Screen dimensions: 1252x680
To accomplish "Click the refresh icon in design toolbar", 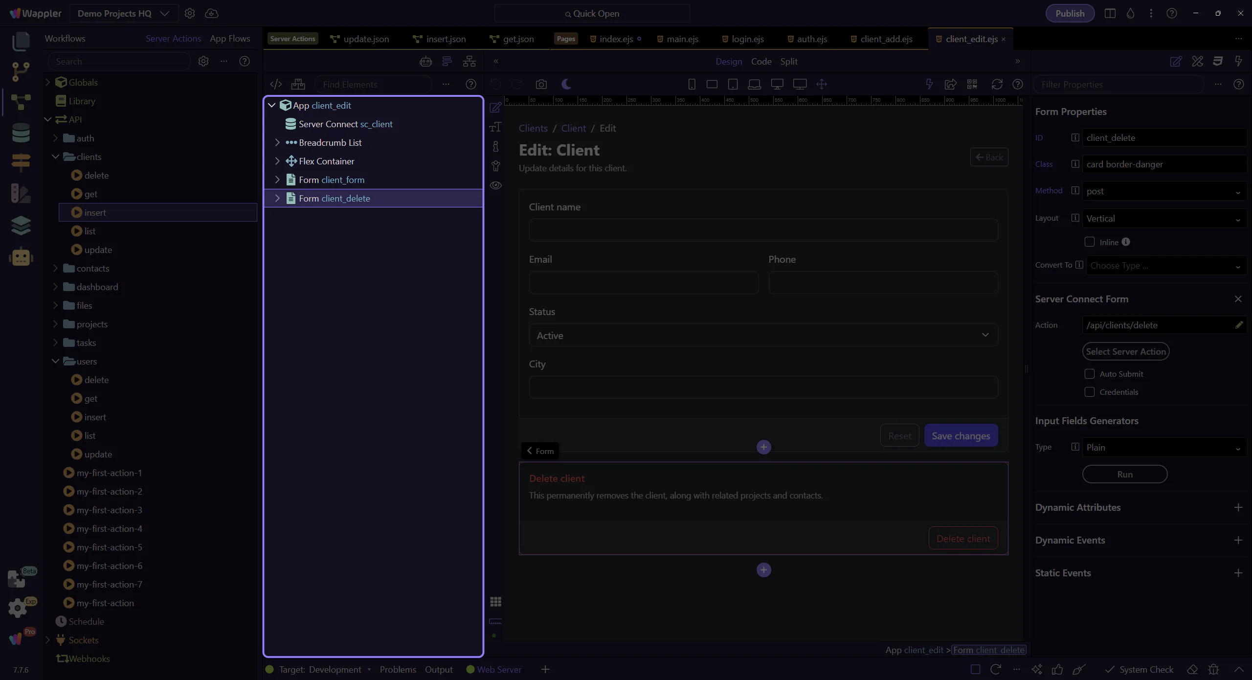I will [997, 84].
